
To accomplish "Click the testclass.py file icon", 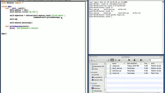I will coord(110,71).
